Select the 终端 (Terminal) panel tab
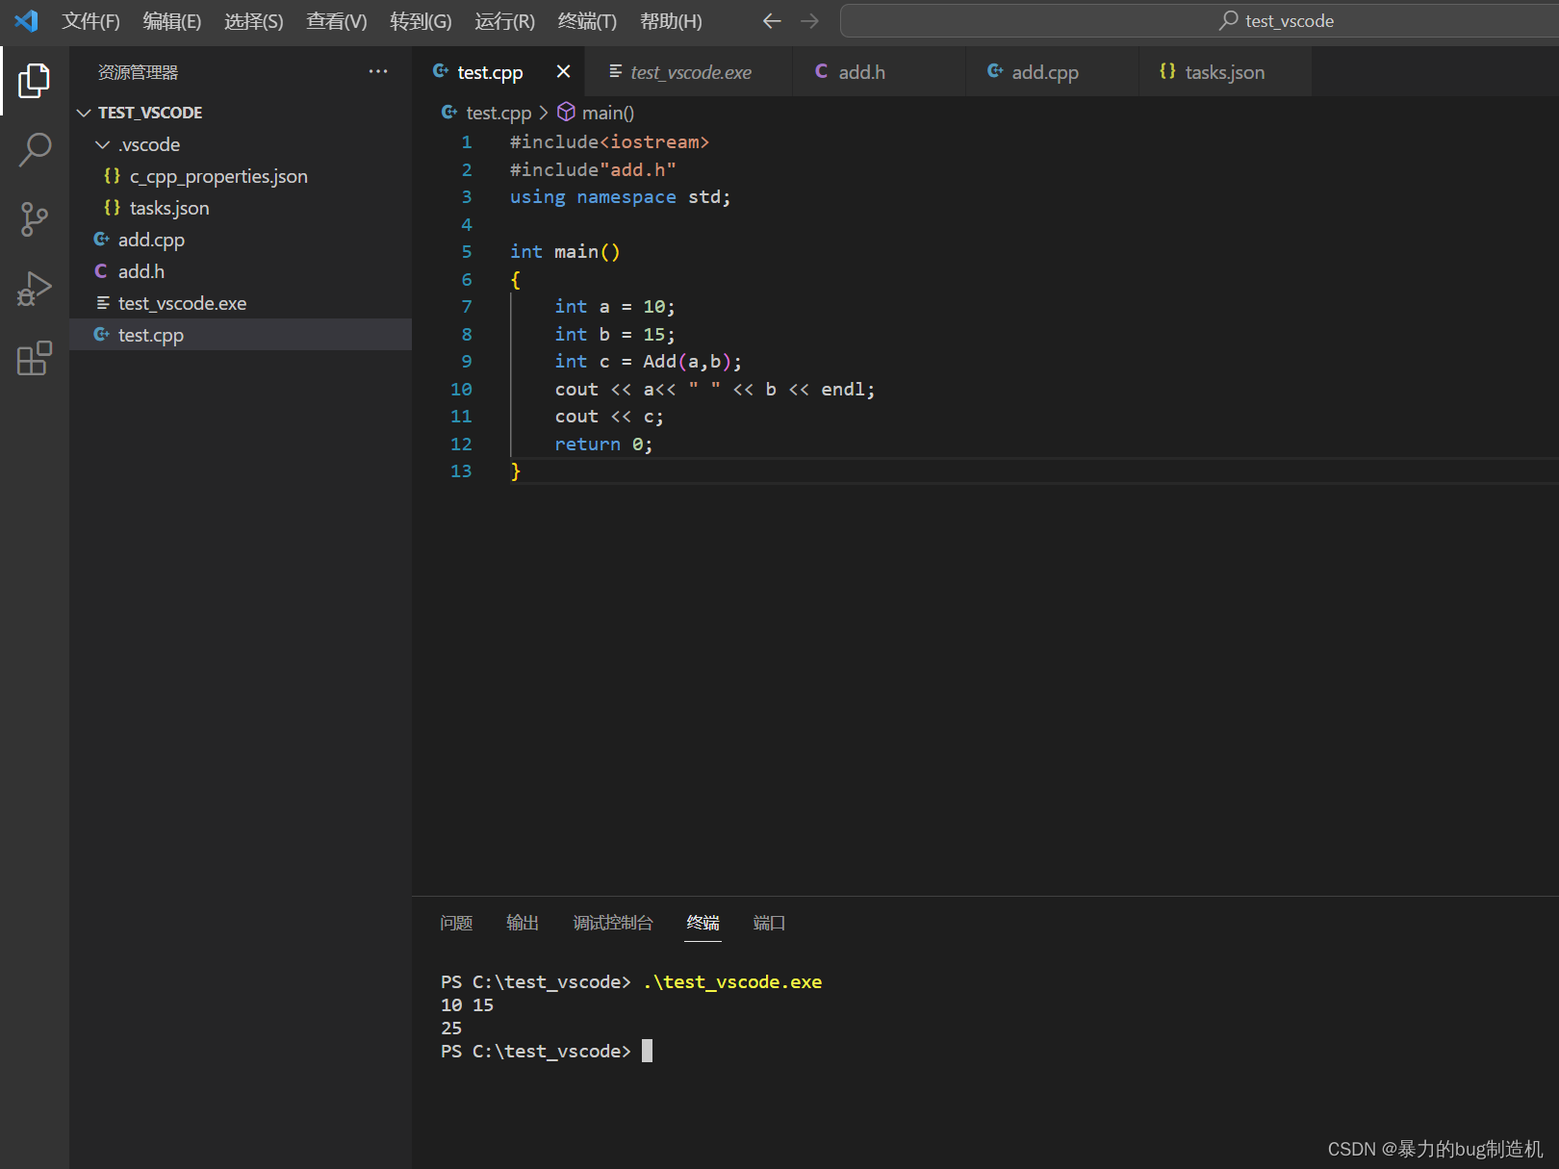Image resolution: width=1559 pixels, height=1169 pixels. pos(703,923)
